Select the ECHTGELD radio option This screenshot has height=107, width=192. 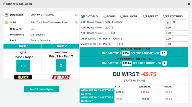click(x=82, y=16)
